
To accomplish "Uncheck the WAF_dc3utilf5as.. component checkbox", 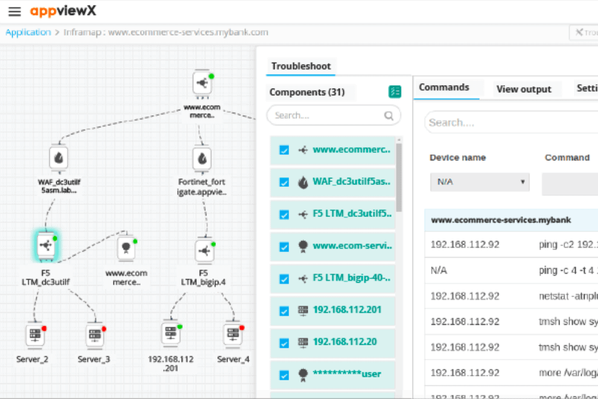I will point(284,182).
